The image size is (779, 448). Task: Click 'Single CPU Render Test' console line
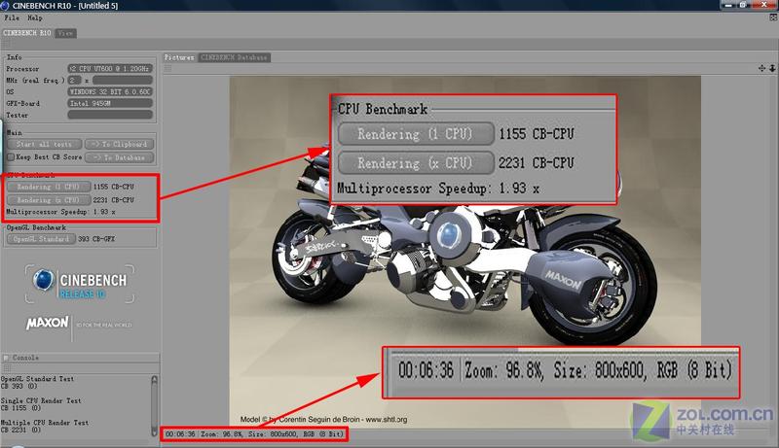[41, 400]
